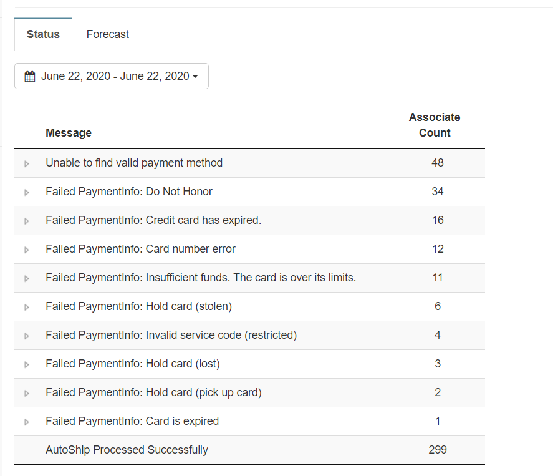Expand the Card number error row
553x476 pixels.
point(26,250)
